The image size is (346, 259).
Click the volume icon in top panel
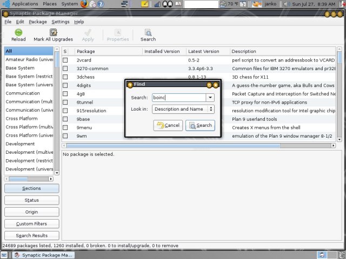[x=287, y=4]
